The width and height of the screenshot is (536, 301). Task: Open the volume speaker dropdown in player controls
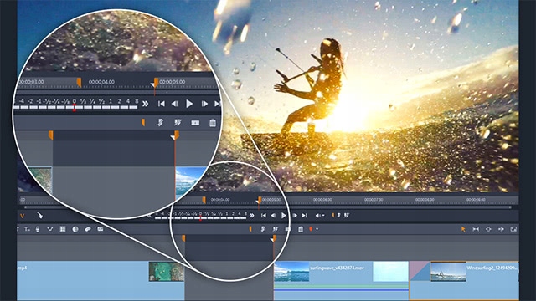[320, 216]
